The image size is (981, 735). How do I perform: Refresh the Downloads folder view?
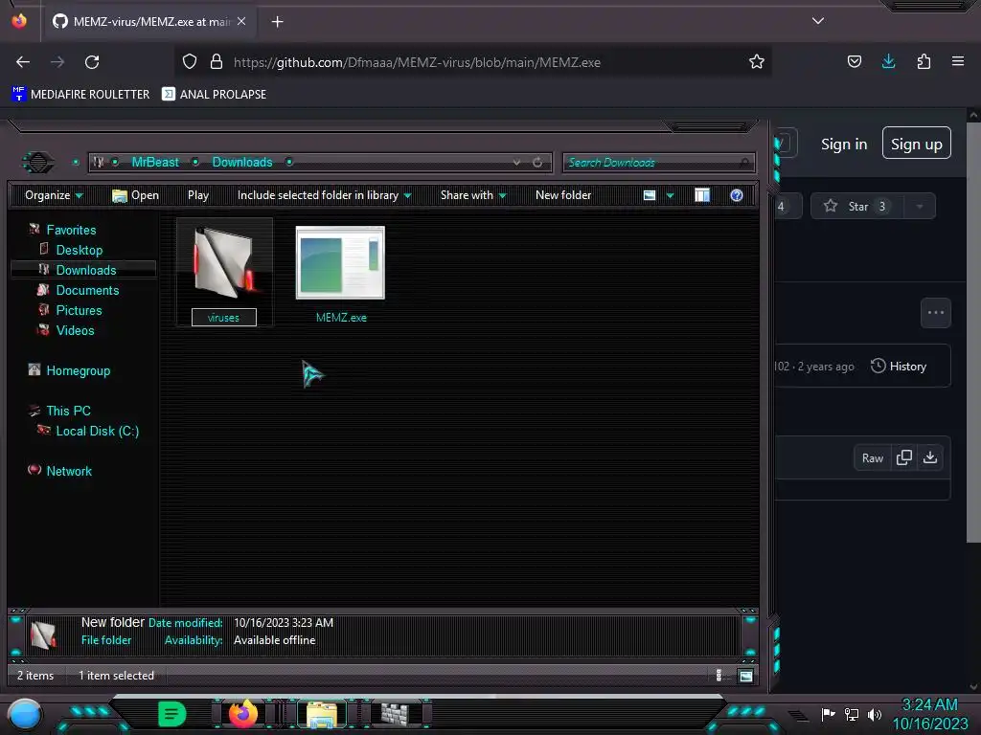pyautogui.click(x=537, y=163)
